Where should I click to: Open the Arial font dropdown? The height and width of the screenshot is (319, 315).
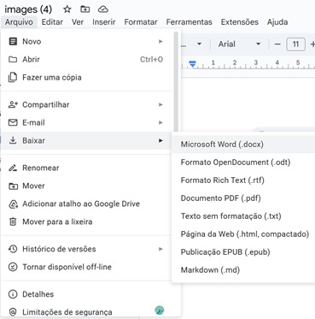pos(240,44)
